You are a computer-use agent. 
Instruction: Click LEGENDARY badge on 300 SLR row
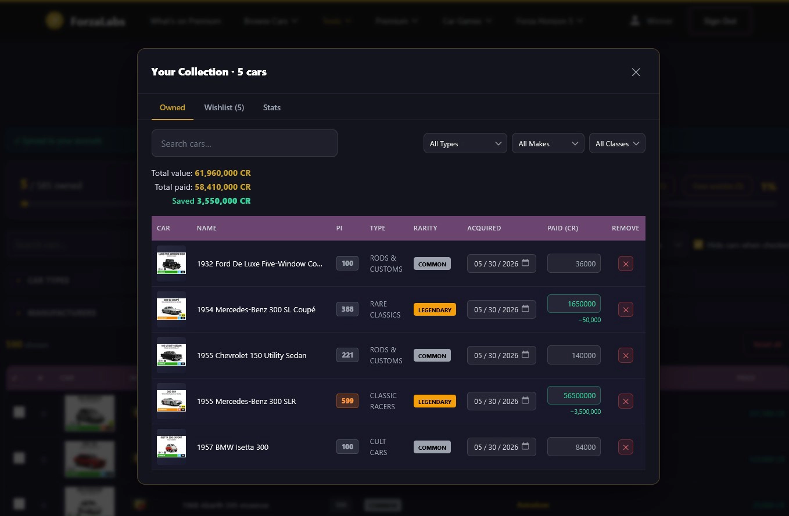(435, 402)
